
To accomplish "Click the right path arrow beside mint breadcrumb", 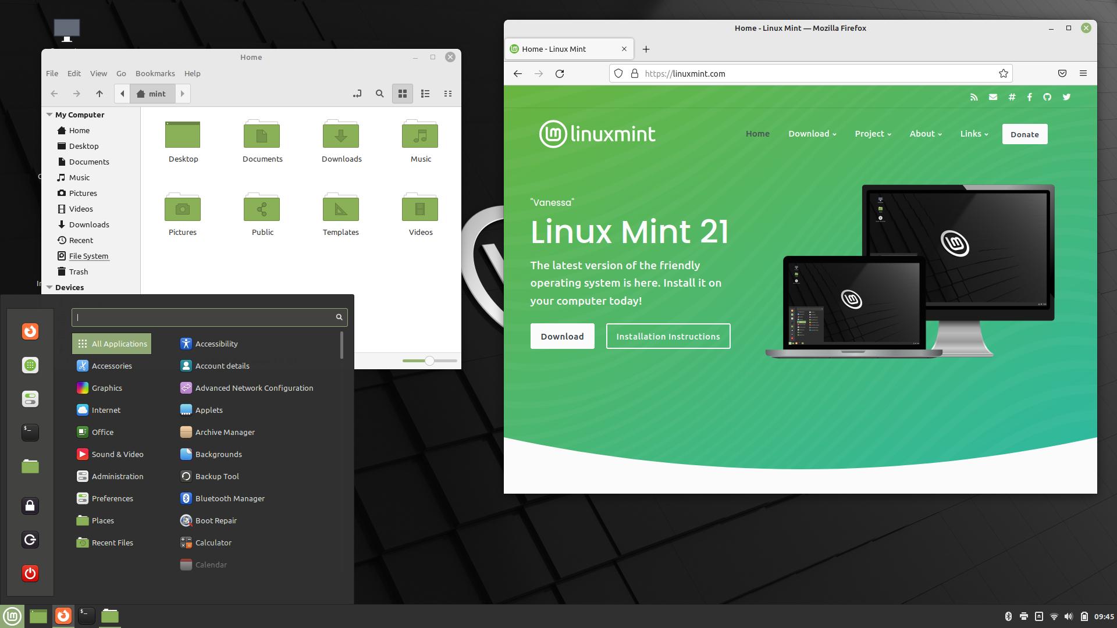I will point(182,94).
